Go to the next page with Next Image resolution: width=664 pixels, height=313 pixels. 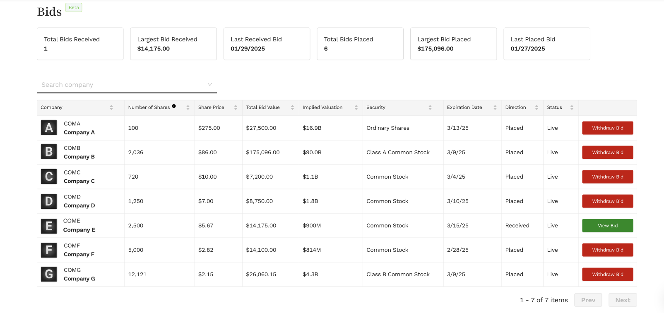[623, 300]
